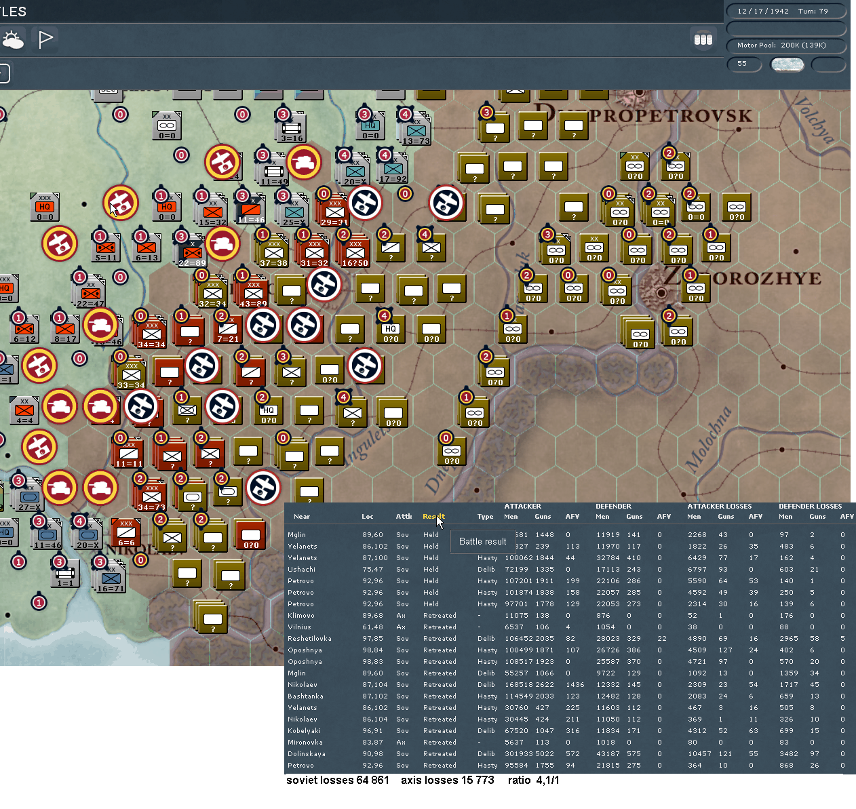Select the Reshetilovka battle row
This screenshot has width=856, height=809.
click(570, 639)
